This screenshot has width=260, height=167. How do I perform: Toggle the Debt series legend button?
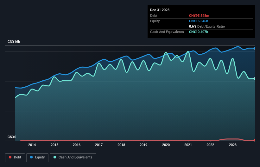(x=15, y=157)
